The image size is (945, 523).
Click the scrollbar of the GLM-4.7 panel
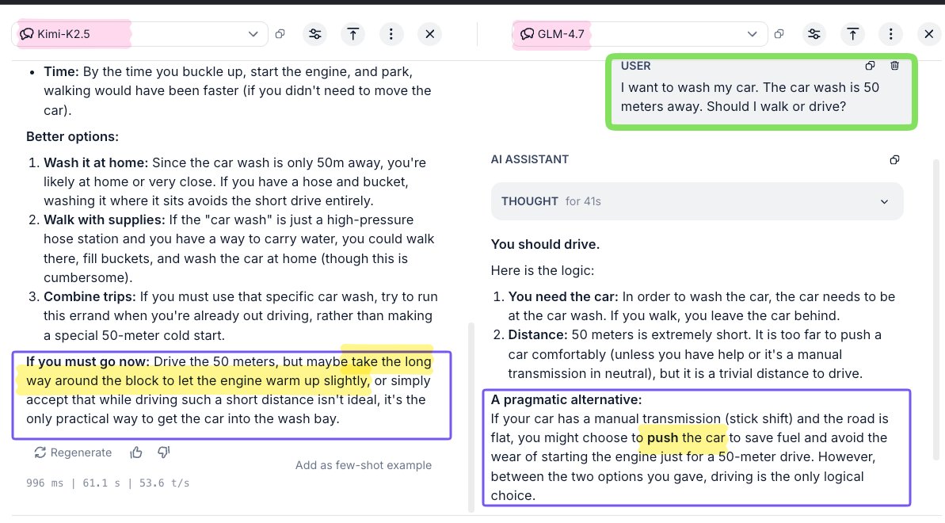coord(936,309)
